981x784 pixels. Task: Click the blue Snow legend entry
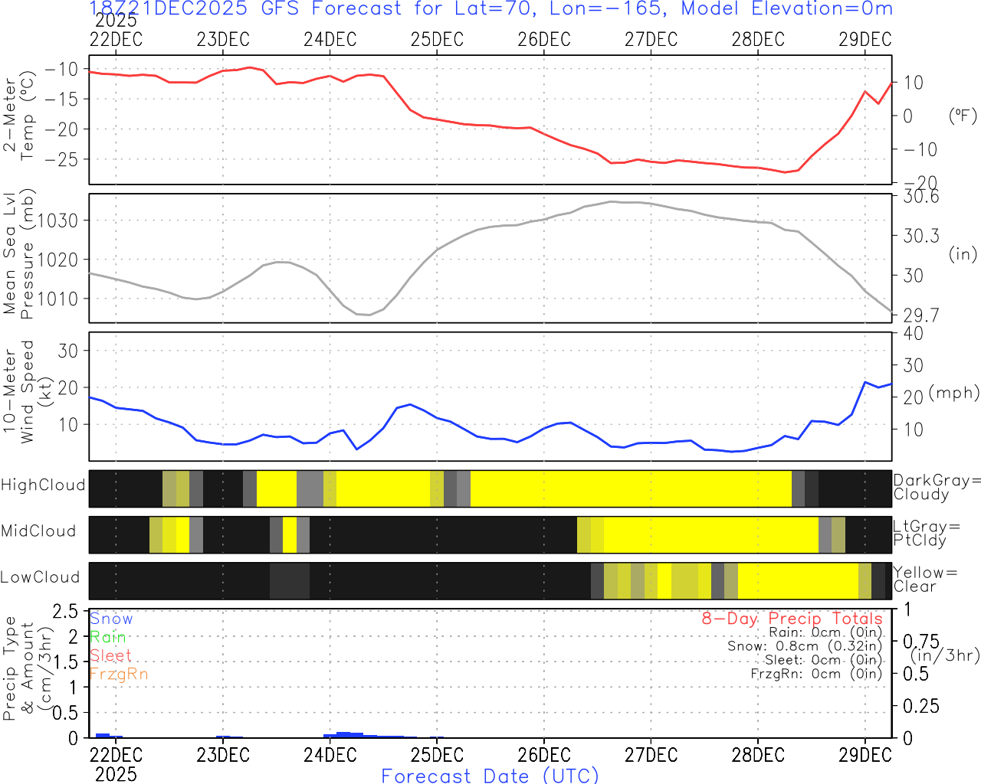[x=111, y=619]
